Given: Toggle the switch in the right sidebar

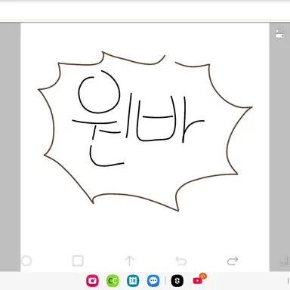Looking at the screenshot, I should (x=279, y=34).
